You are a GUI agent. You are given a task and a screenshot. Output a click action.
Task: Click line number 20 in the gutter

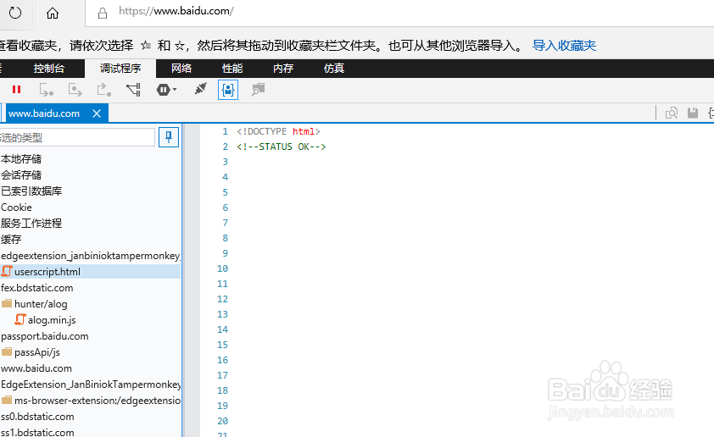click(222, 421)
